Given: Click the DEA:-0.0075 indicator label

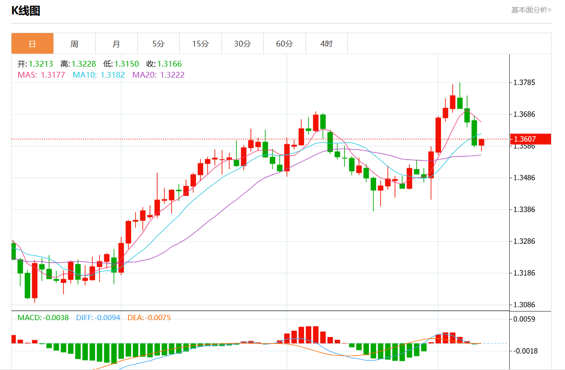Looking at the screenshot, I should coord(149,318).
